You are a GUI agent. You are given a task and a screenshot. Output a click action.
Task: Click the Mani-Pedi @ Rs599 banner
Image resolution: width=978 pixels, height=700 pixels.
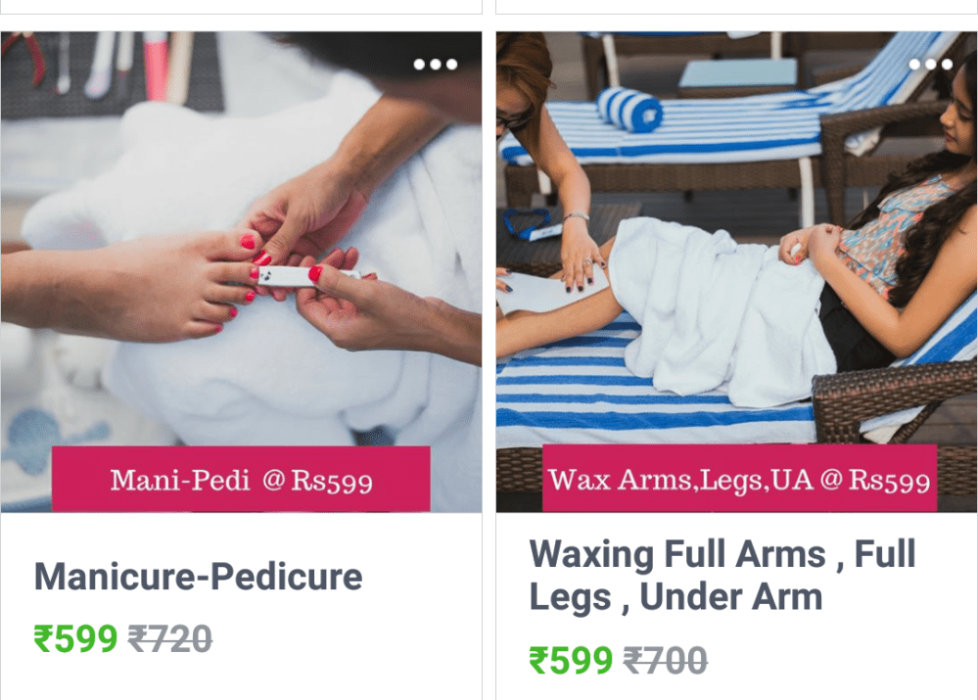coord(241,479)
